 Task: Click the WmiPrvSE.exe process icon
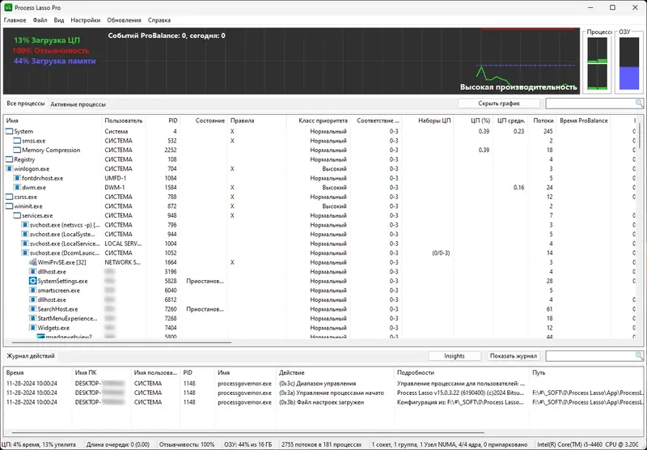33,262
